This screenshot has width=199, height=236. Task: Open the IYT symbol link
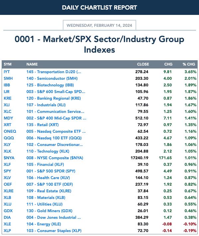[x=7, y=72]
